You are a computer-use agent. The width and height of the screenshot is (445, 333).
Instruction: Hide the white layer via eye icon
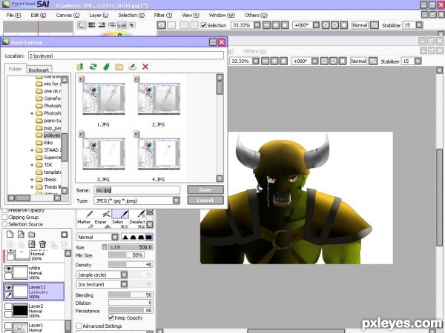(x=8, y=269)
